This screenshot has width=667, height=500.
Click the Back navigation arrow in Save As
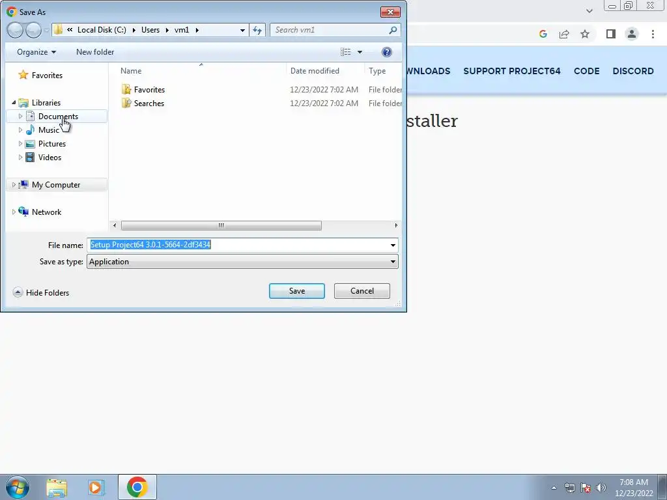point(15,30)
